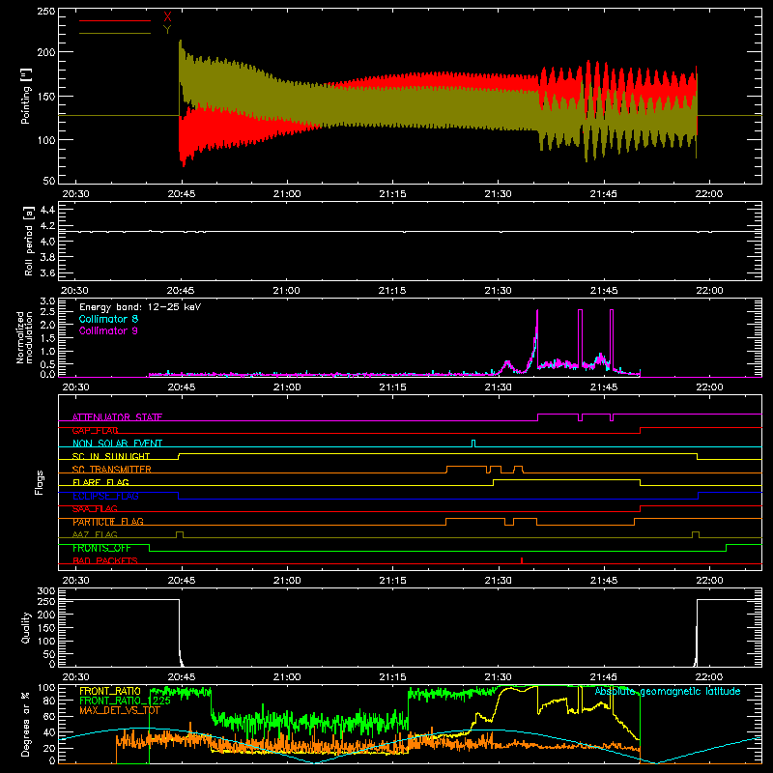Click the SAA_FLAG label

pyautogui.click(x=95, y=508)
